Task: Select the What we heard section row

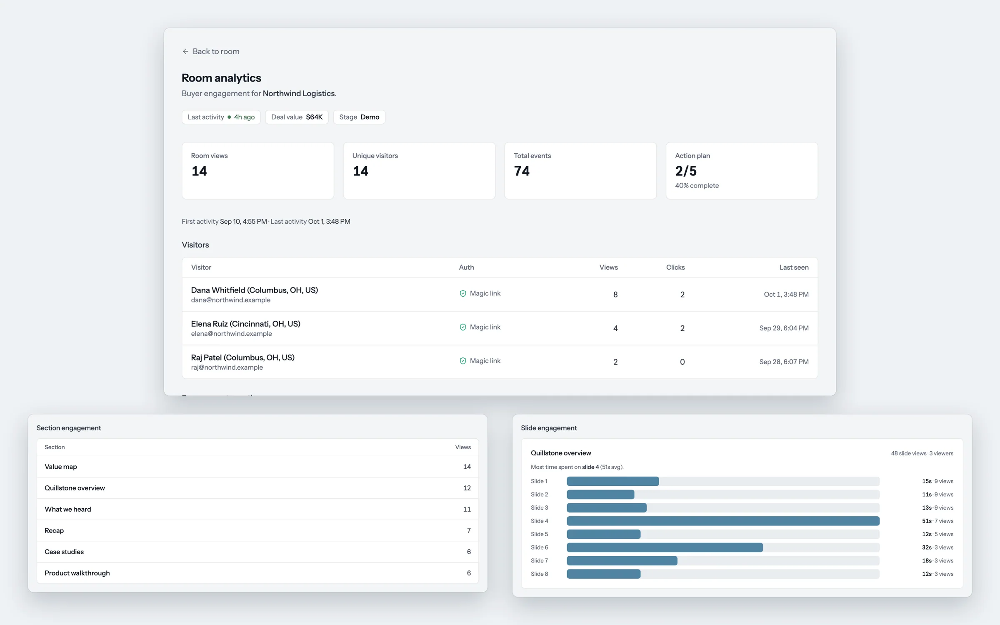Action: pyautogui.click(x=257, y=509)
